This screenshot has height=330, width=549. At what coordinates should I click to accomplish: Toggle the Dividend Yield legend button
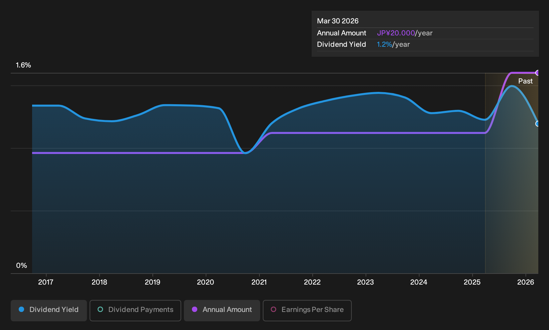point(49,311)
